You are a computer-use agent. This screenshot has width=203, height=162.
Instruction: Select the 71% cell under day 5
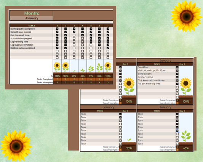(91, 76)
